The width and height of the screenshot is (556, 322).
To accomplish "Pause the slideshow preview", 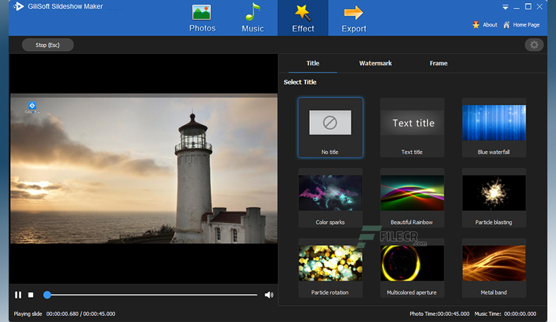I will [18, 295].
